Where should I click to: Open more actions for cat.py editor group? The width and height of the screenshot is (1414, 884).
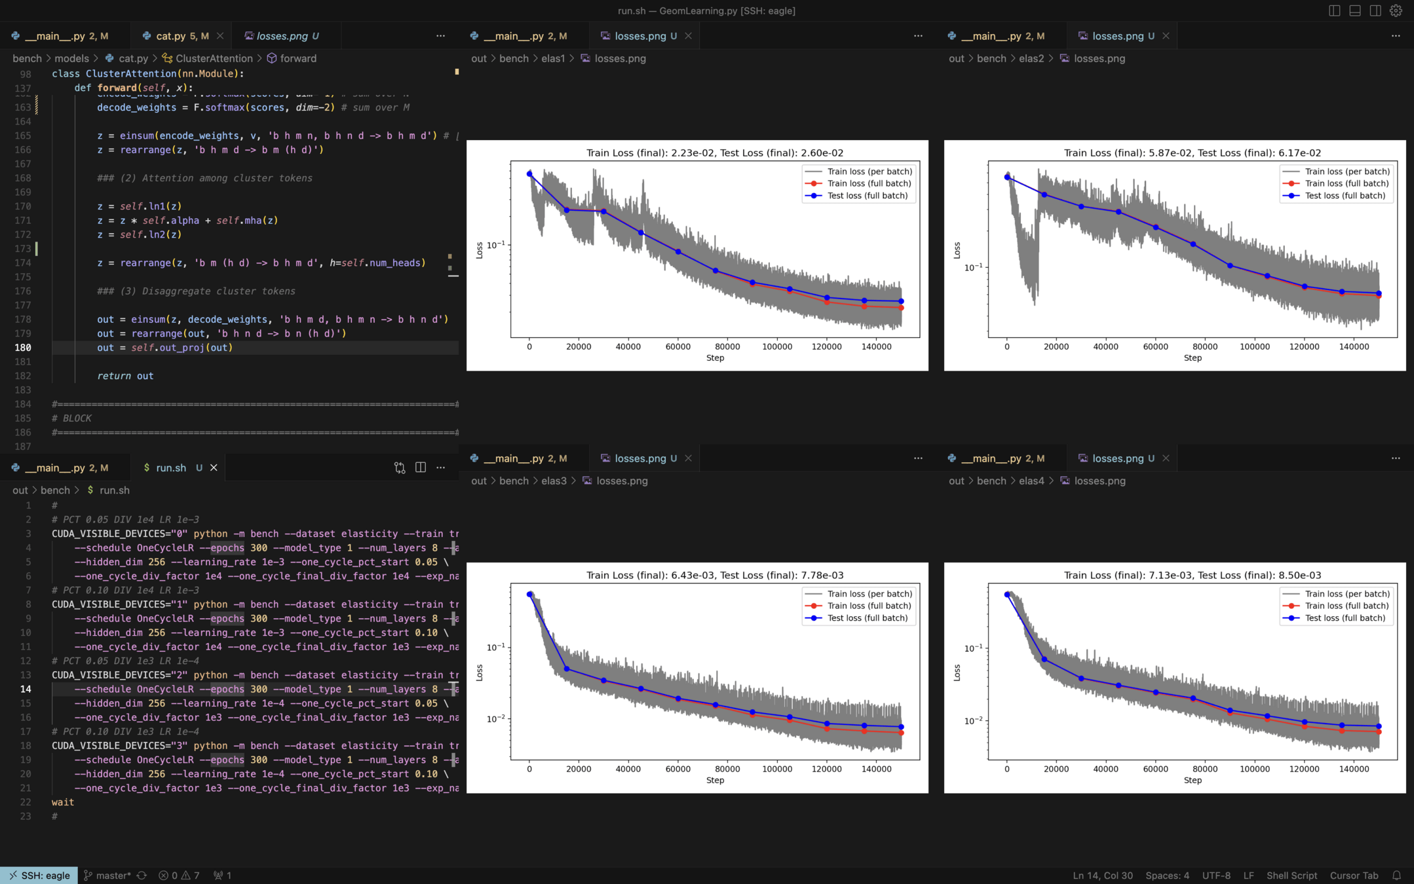coord(440,36)
